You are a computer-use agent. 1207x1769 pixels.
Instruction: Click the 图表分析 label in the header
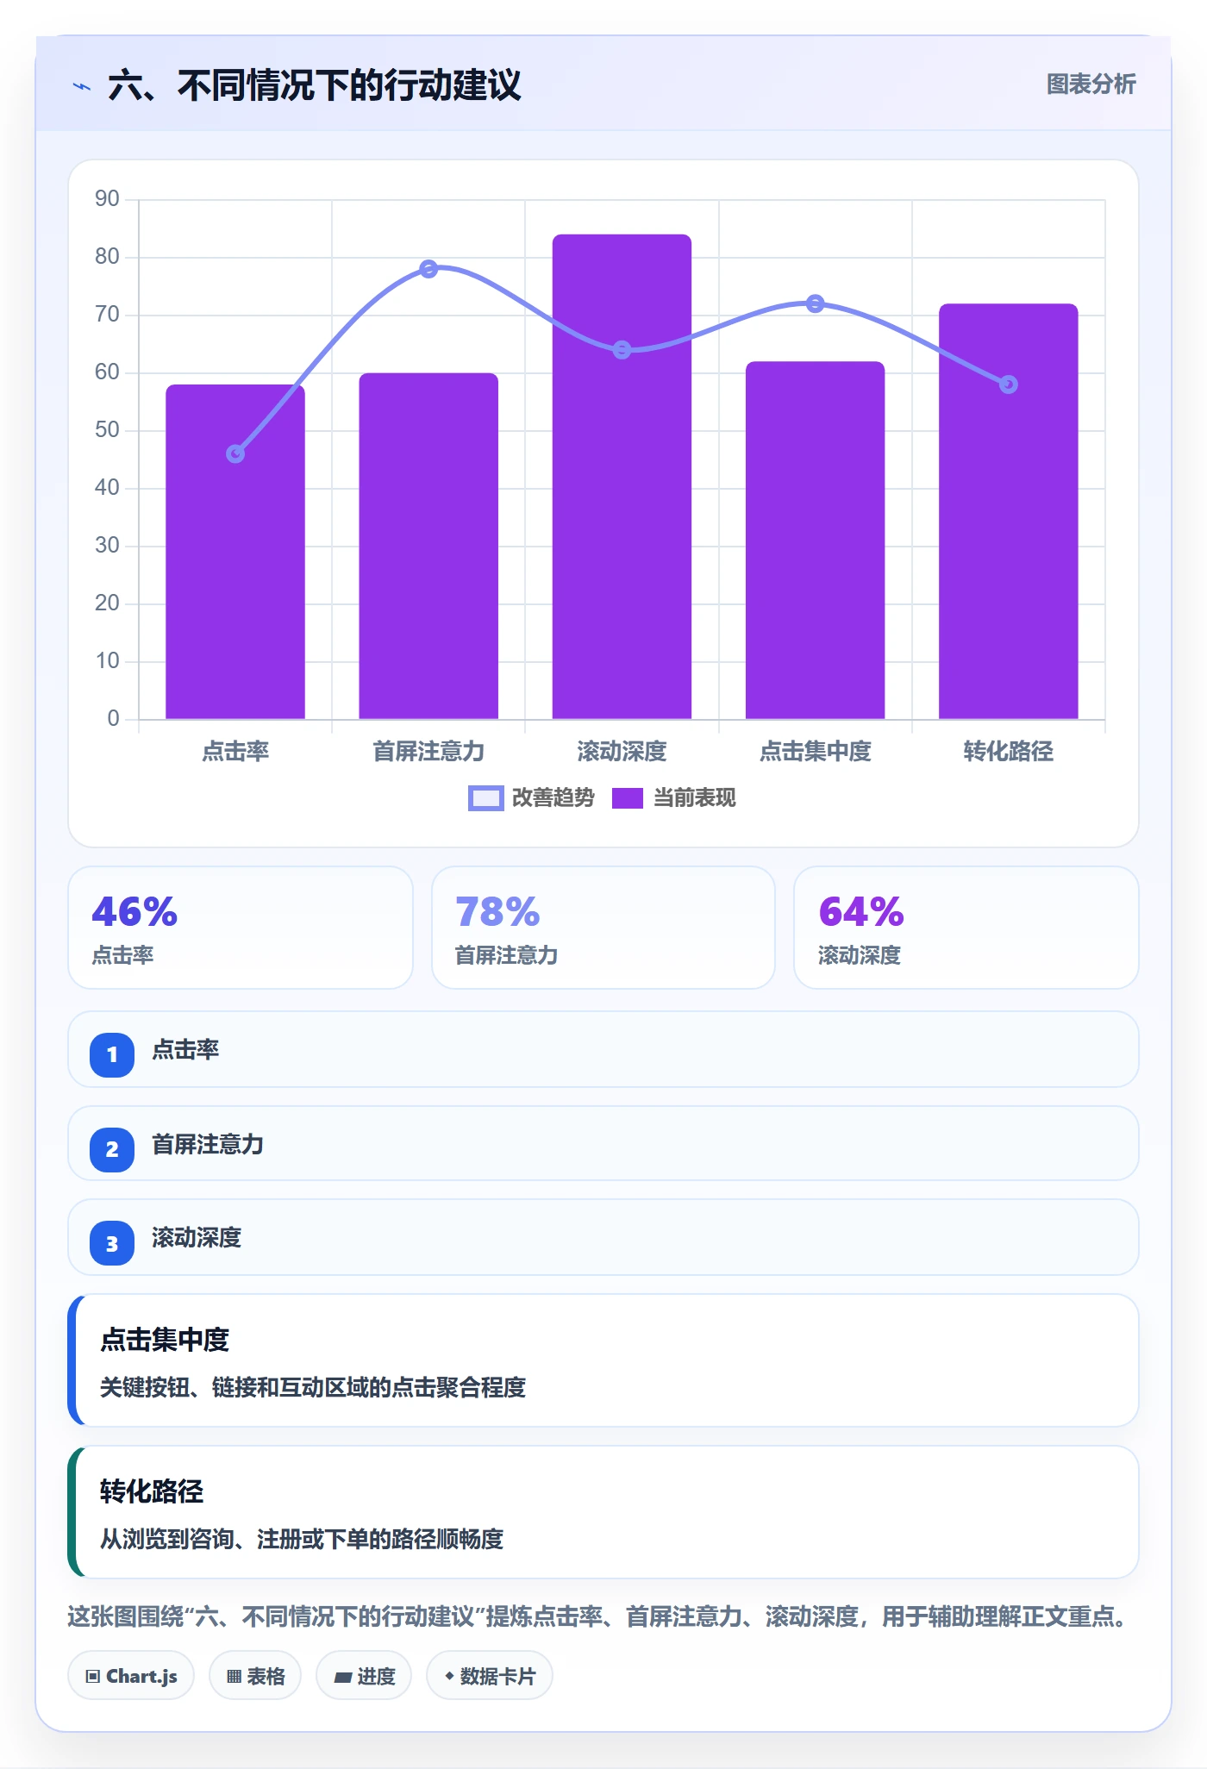pyautogui.click(x=1091, y=84)
